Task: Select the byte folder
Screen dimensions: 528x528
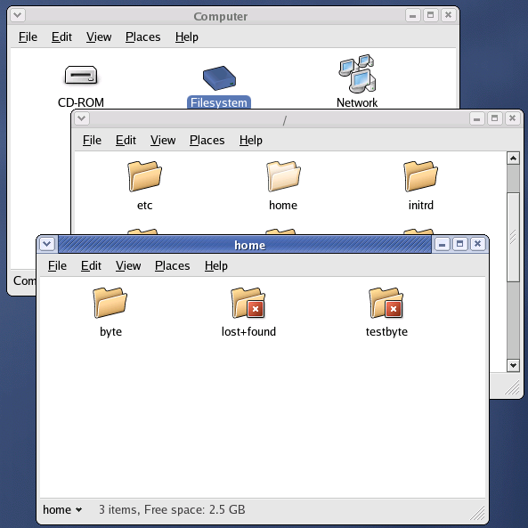Action: [110, 303]
